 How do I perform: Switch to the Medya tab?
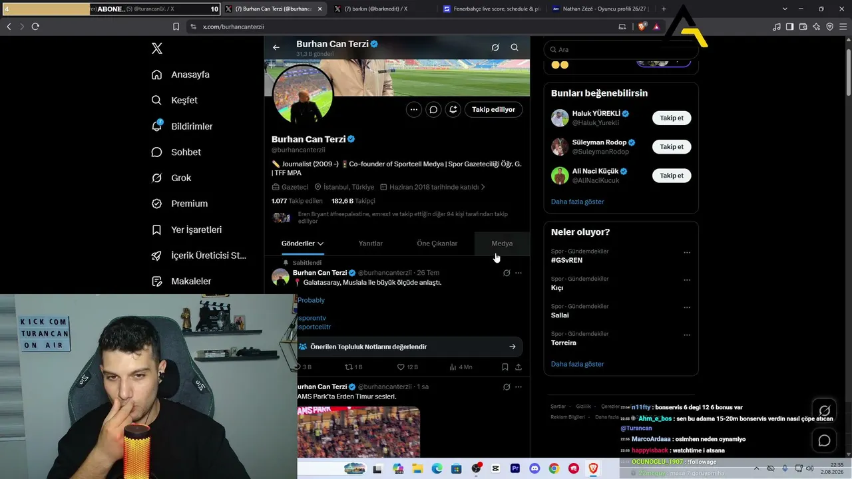pyautogui.click(x=502, y=243)
